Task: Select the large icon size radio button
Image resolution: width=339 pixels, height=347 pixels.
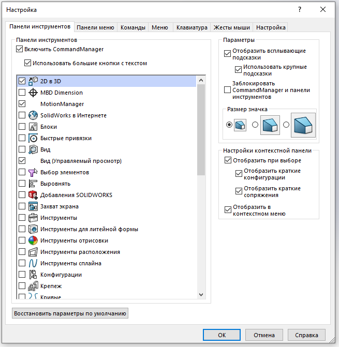Action: click(286, 125)
